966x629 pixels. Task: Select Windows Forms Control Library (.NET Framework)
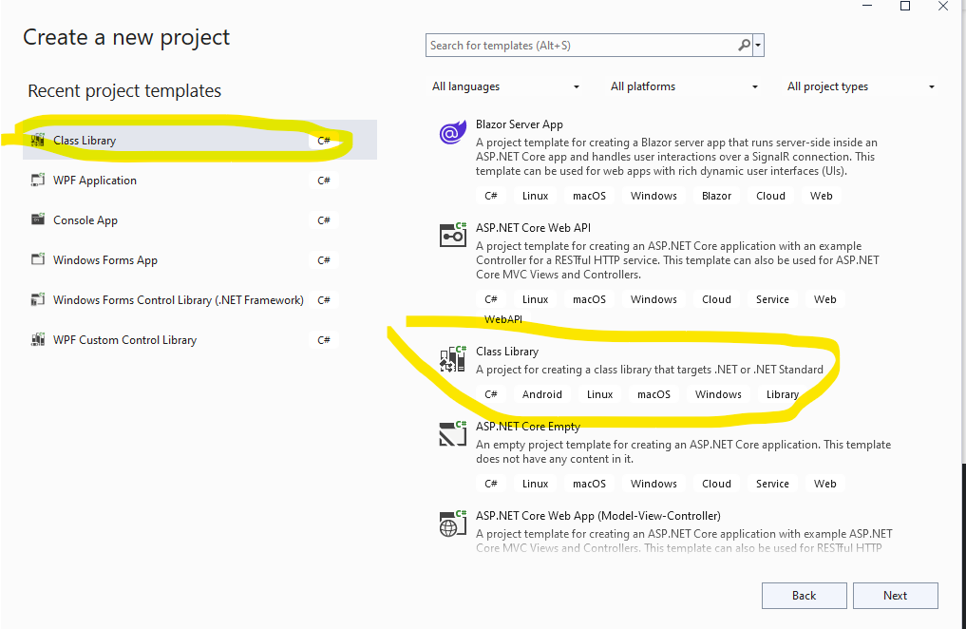[199, 300]
